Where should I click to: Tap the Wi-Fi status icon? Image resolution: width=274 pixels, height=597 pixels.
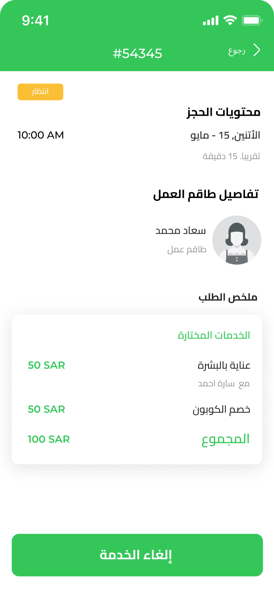230,21
